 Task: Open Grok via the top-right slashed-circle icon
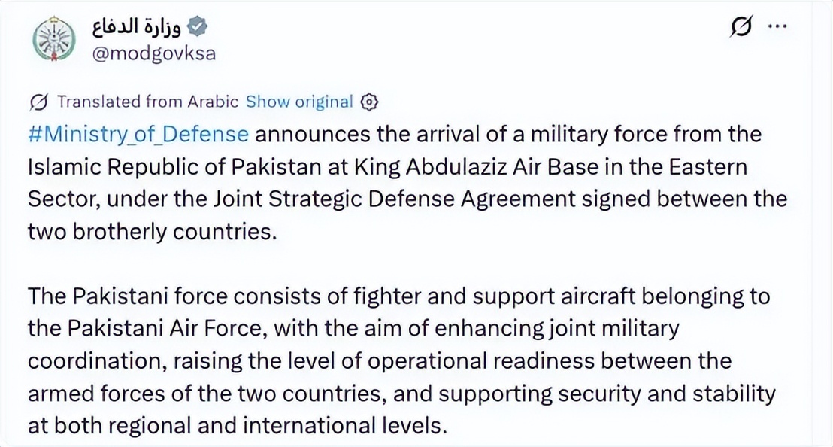(741, 27)
